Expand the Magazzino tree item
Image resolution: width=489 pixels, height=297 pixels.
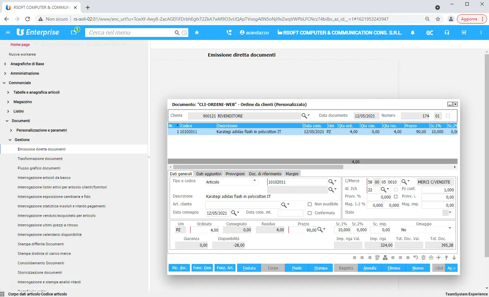pyautogui.click(x=8, y=102)
